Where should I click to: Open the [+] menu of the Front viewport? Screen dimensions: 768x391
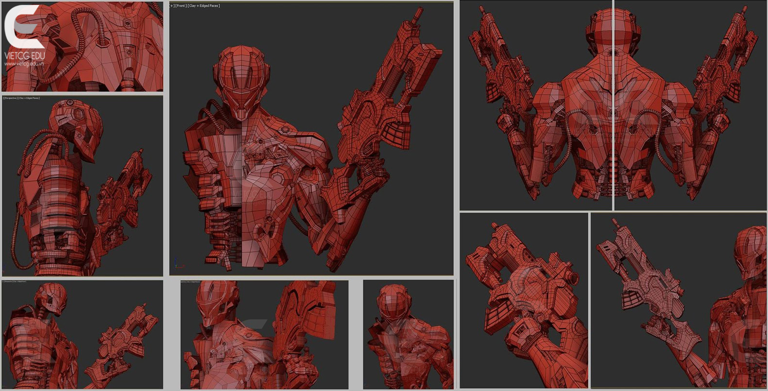pos(172,6)
